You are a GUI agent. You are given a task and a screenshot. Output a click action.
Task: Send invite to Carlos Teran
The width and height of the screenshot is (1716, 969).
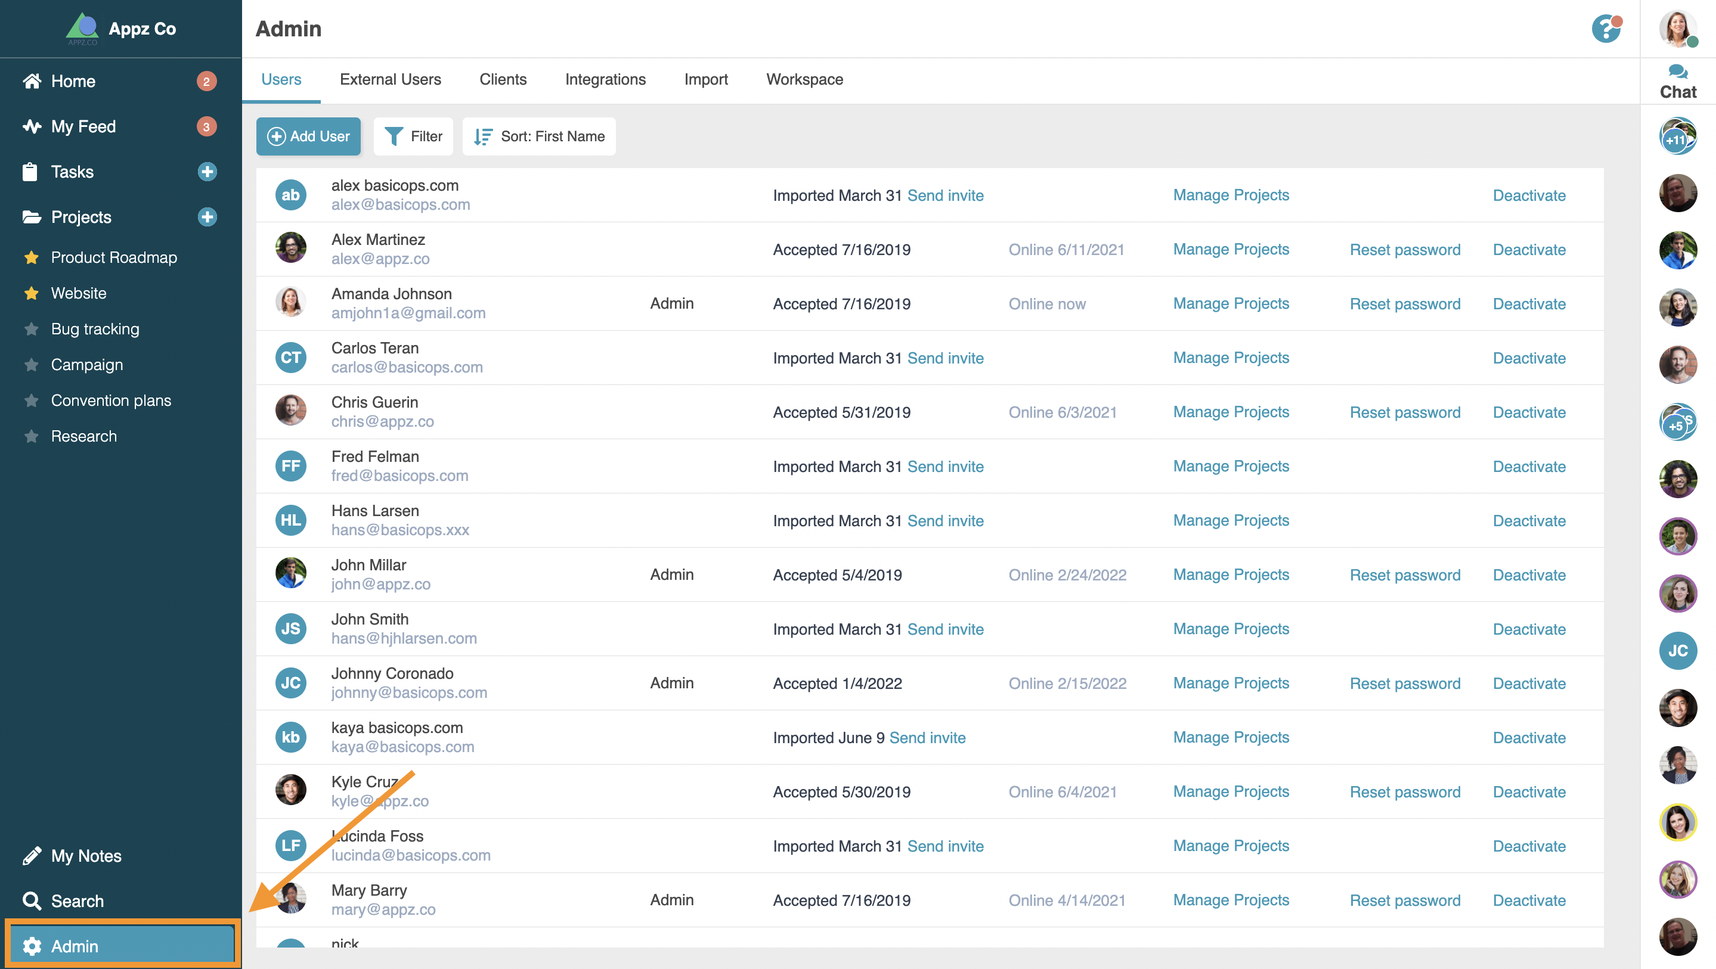(945, 358)
